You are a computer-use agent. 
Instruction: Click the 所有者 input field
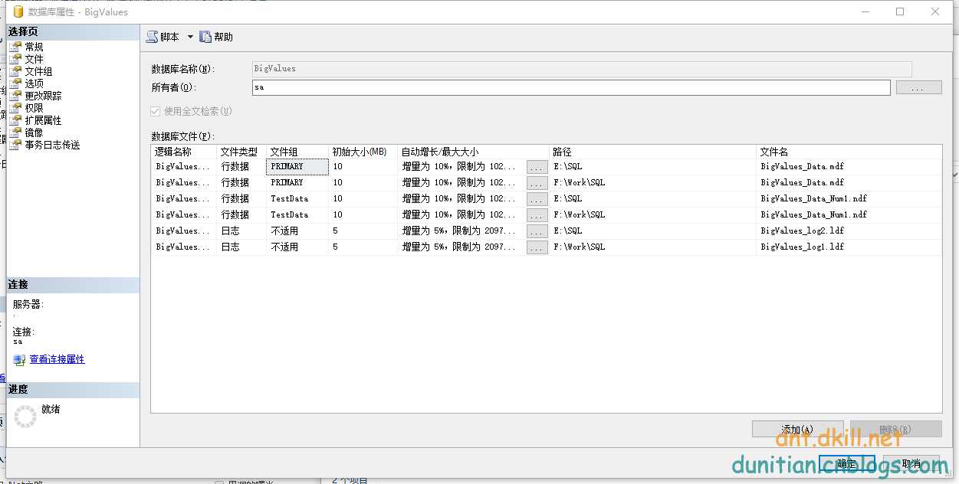pos(571,87)
